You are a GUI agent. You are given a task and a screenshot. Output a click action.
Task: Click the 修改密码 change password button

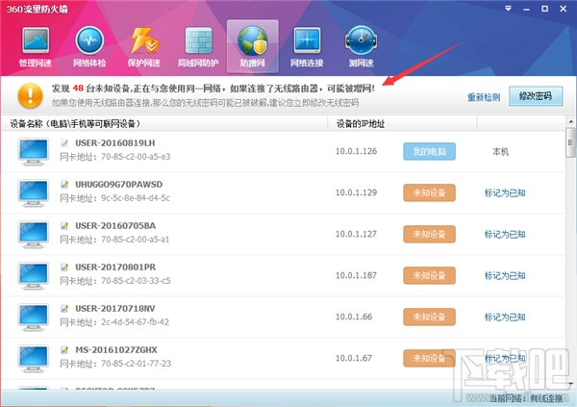[536, 96]
